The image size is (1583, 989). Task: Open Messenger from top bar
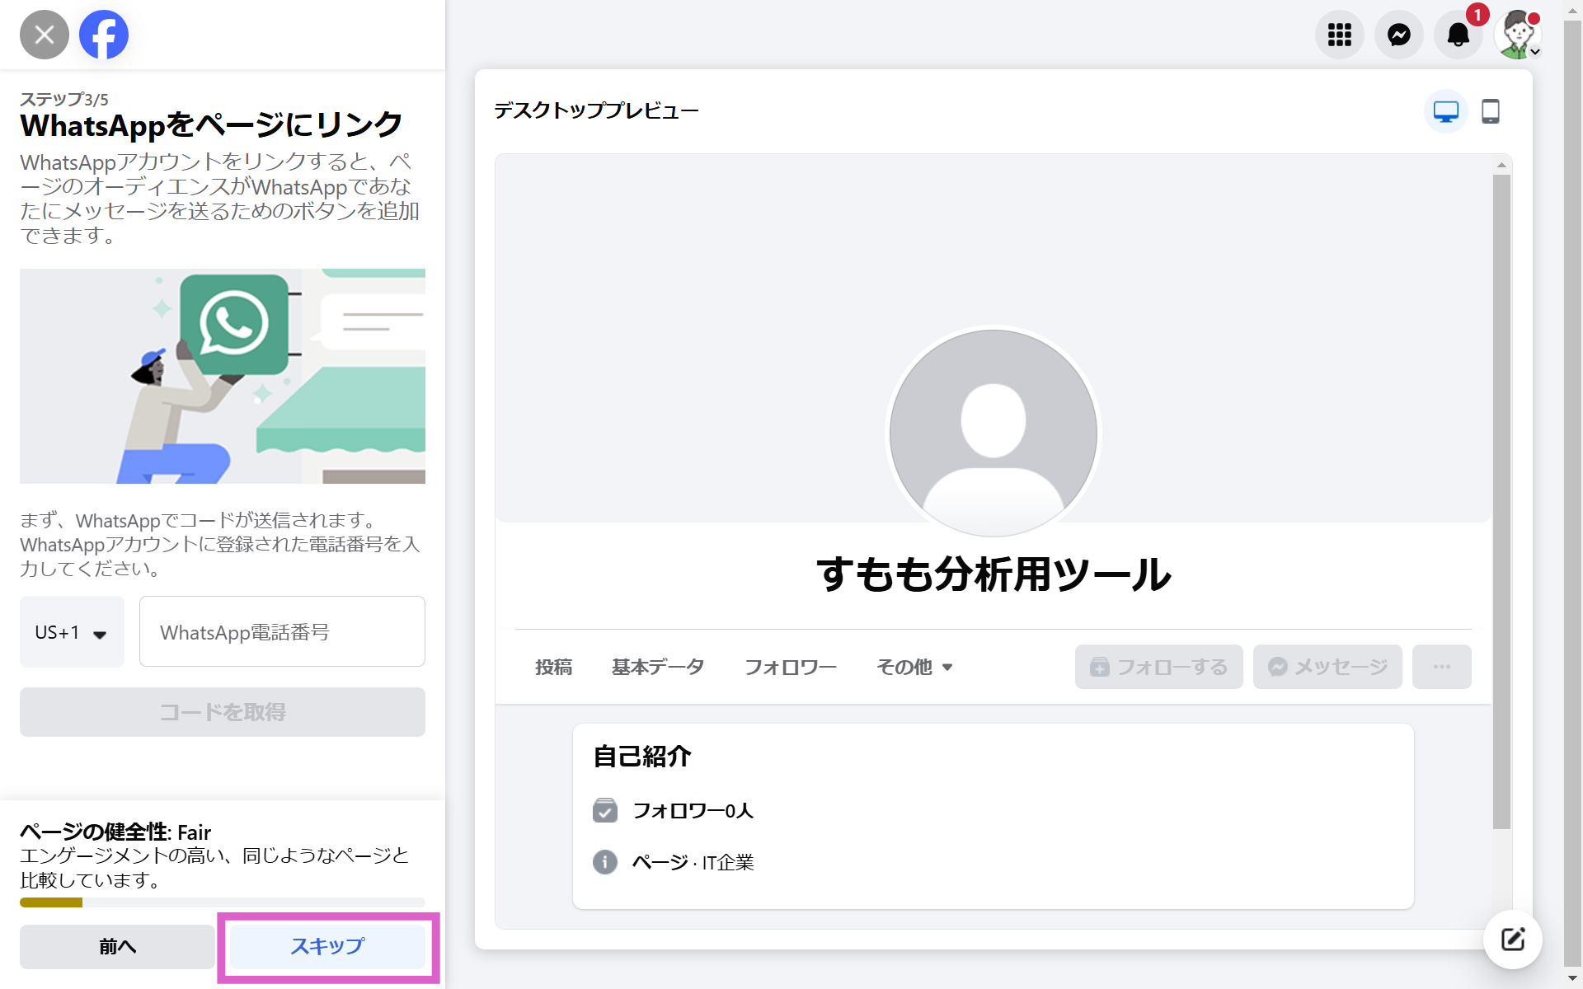point(1398,35)
